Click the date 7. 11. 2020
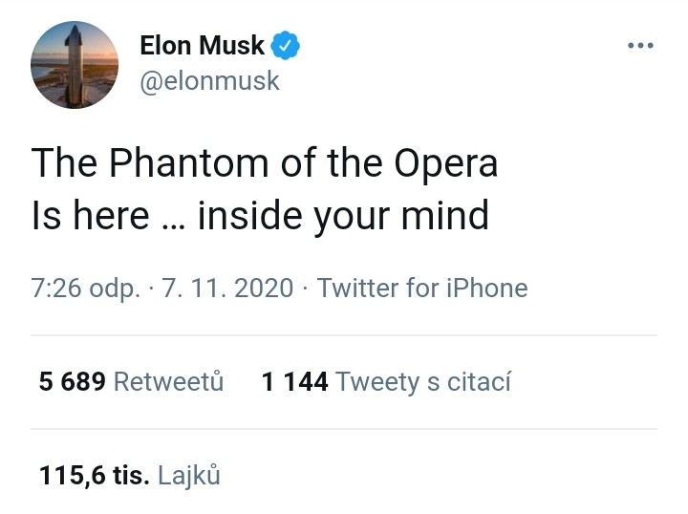 (x=227, y=288)
